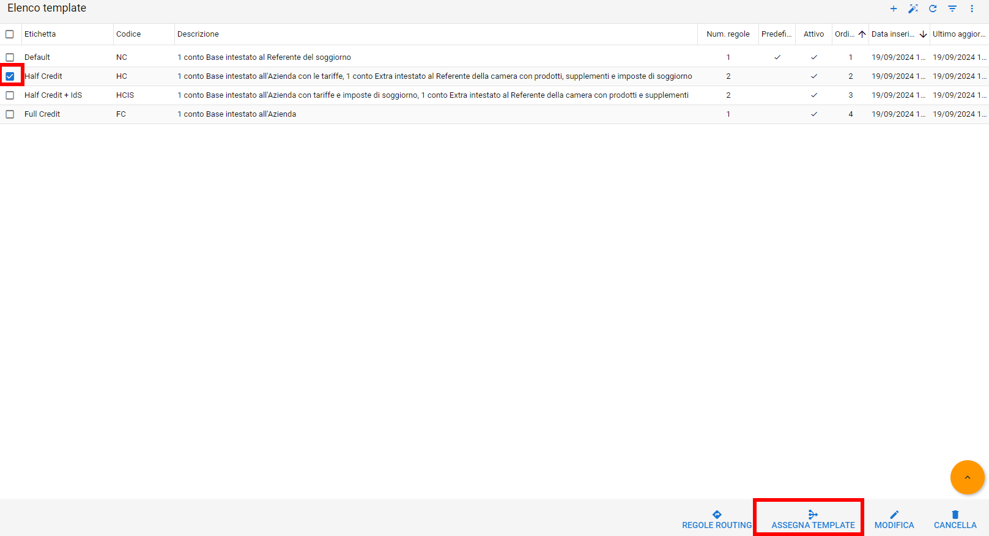Click the Cancella trash button
Screen dimensions: 989x536
click(955, 519)
